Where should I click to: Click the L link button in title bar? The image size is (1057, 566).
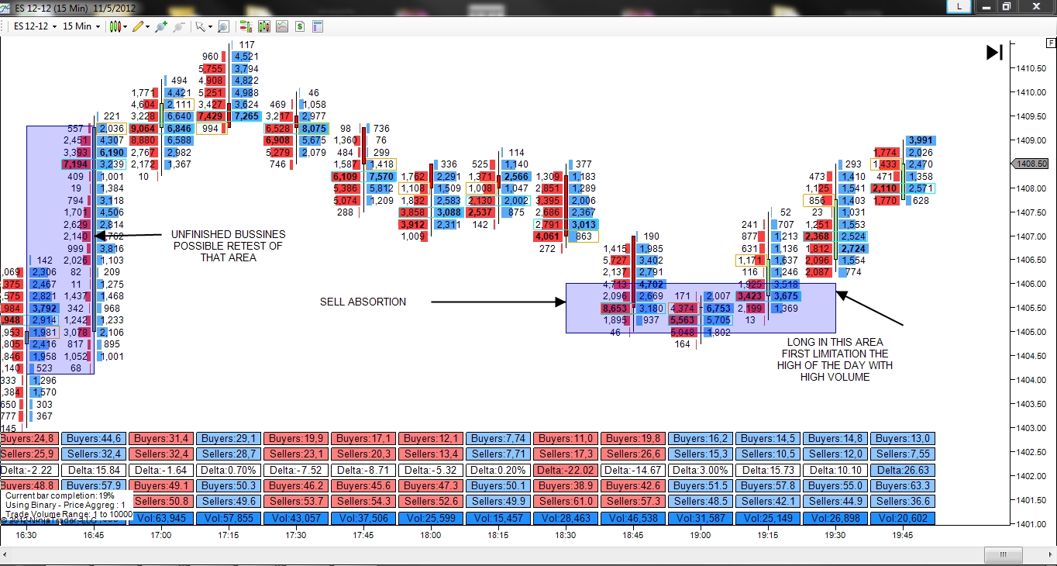(959, 6)
